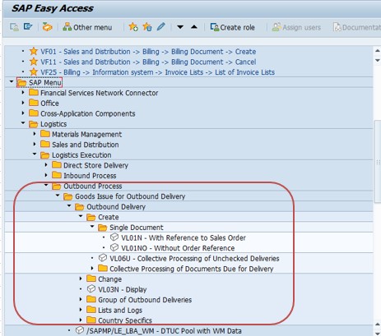Screen dimensions: 381x336
Task: Expand Financial Services Network Connector folder
Action: 23,92
